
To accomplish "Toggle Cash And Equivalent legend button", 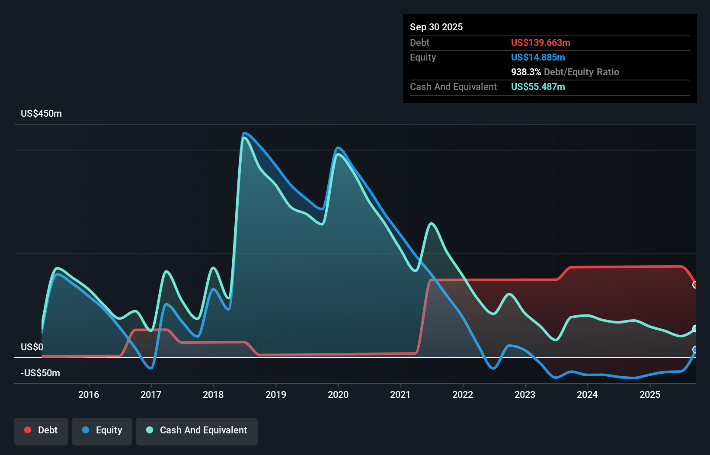I will (197, 431).
